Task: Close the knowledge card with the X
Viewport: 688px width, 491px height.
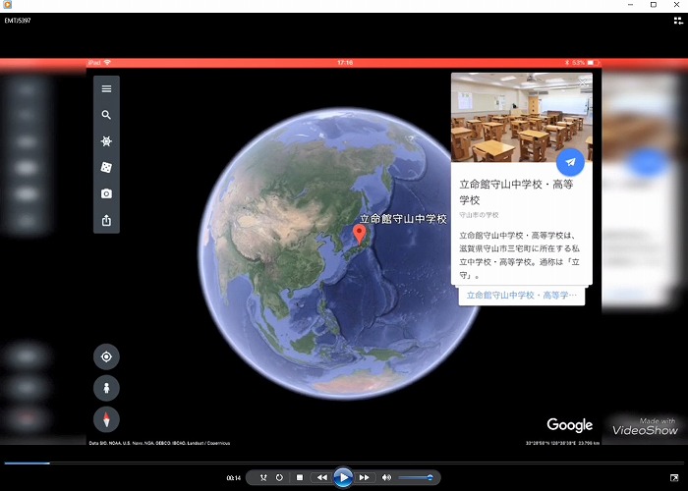Action: (583, 82)
